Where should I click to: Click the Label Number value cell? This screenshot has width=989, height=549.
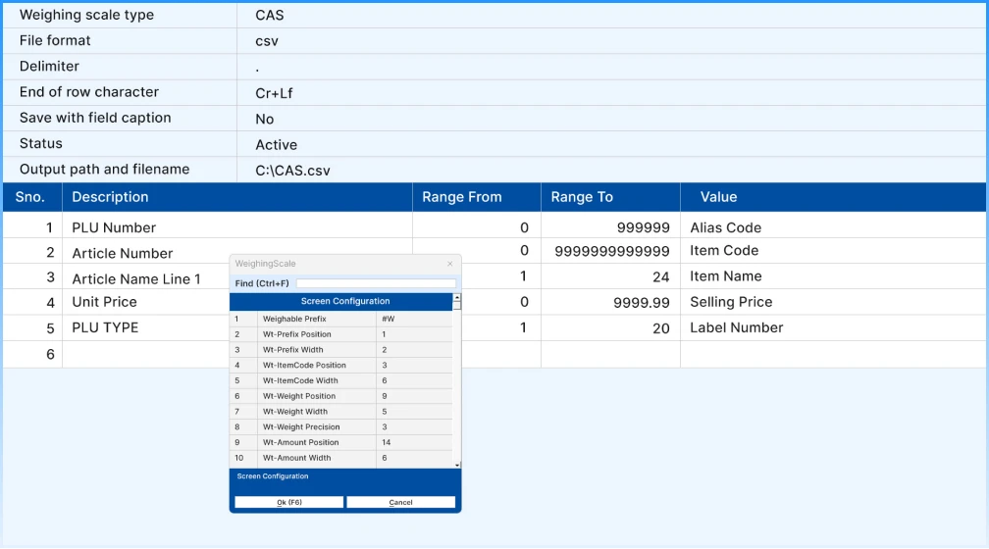833,327
